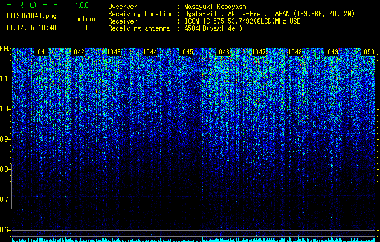Click the A504HB(yagi 4el) antenna text
The height and width of the screenshot is (242, 380).
point(213,28)
